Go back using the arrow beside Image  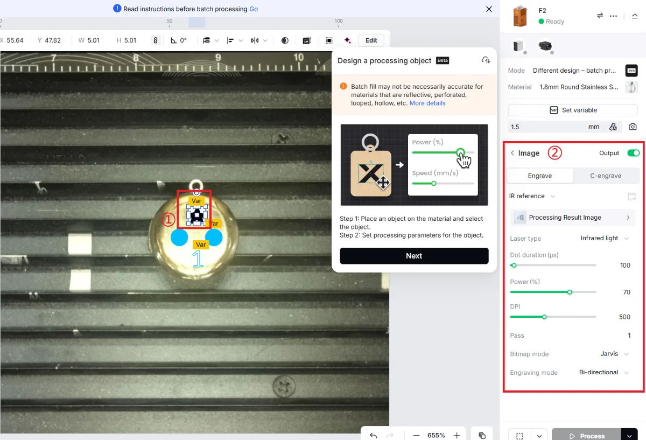tap(512, 153)
